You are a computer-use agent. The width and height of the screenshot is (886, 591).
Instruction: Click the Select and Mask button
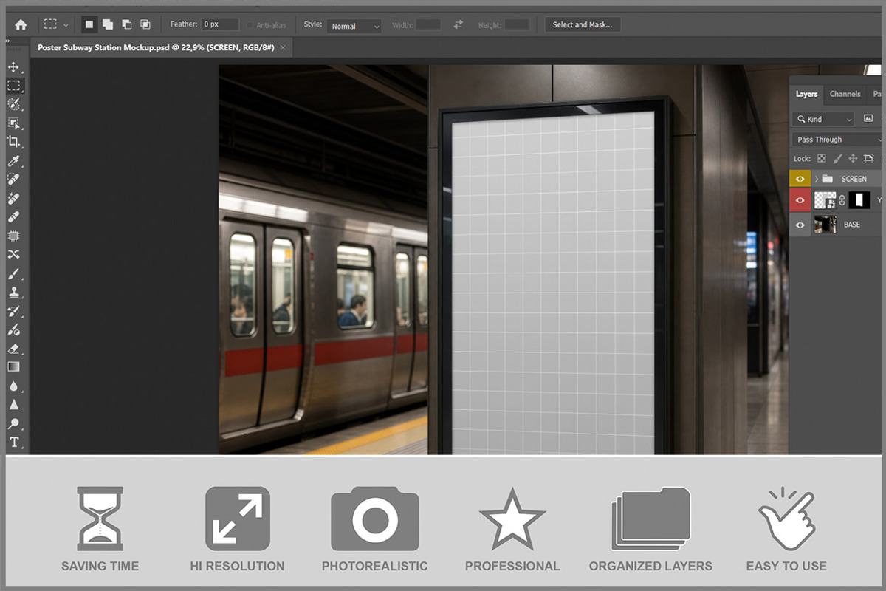[583, 24]
